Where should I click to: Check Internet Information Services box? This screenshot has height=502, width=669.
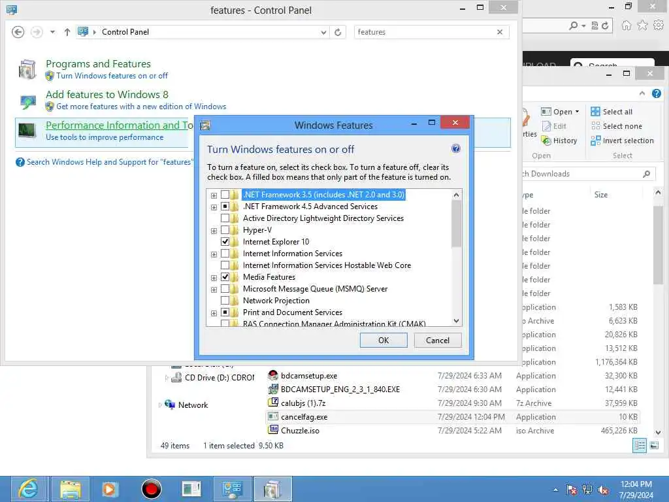pyautogui.click(x=225, y=254)
